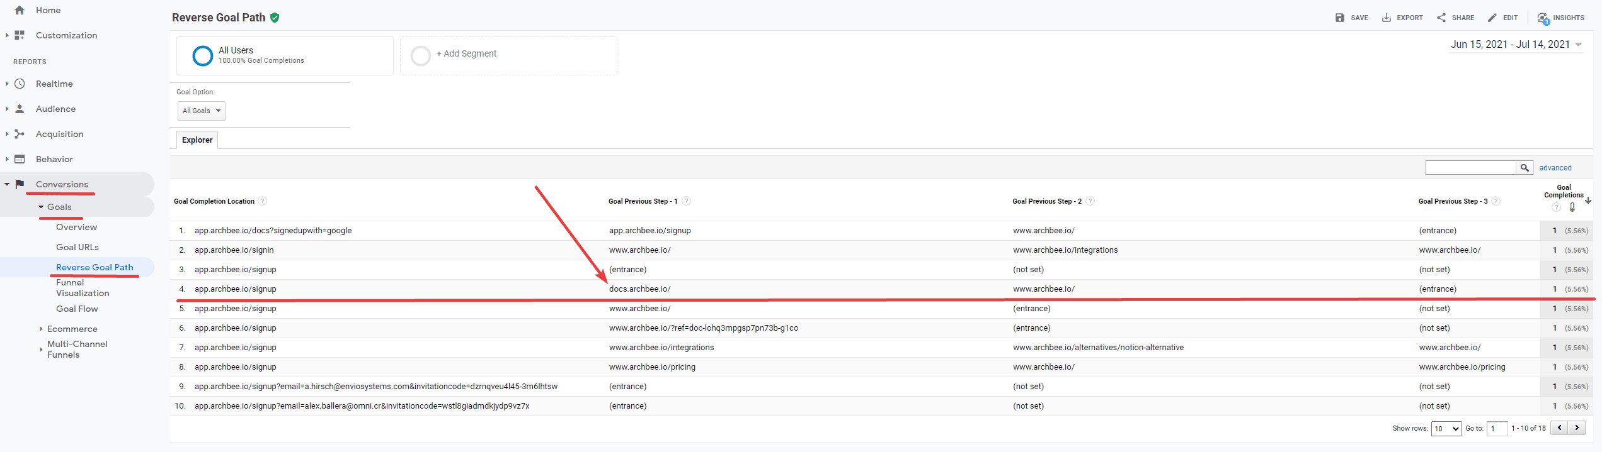Viewport: 1602px width, 452px height.
Task: Click the Save icon in the report toolbar
Action: pyautogui.click(x=1339, y=18)
